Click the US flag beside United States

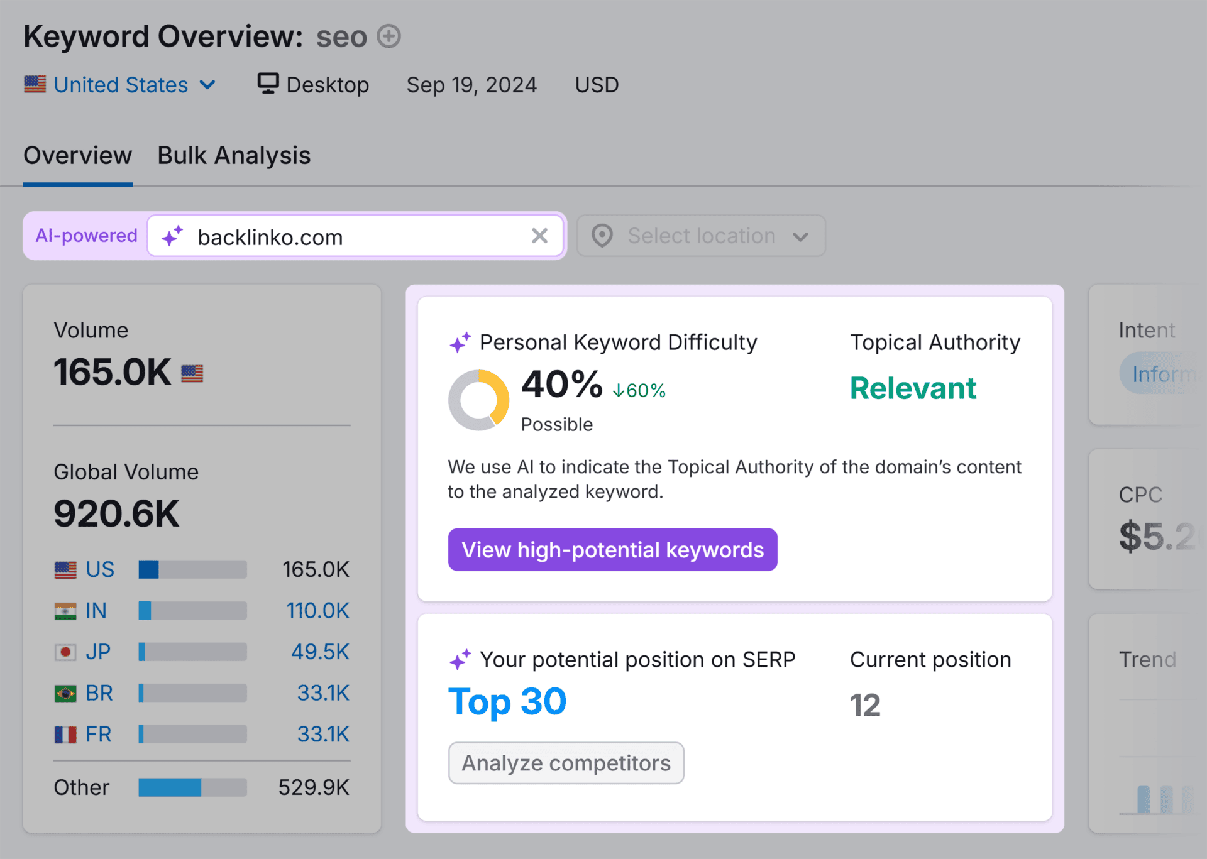(35, 84)
